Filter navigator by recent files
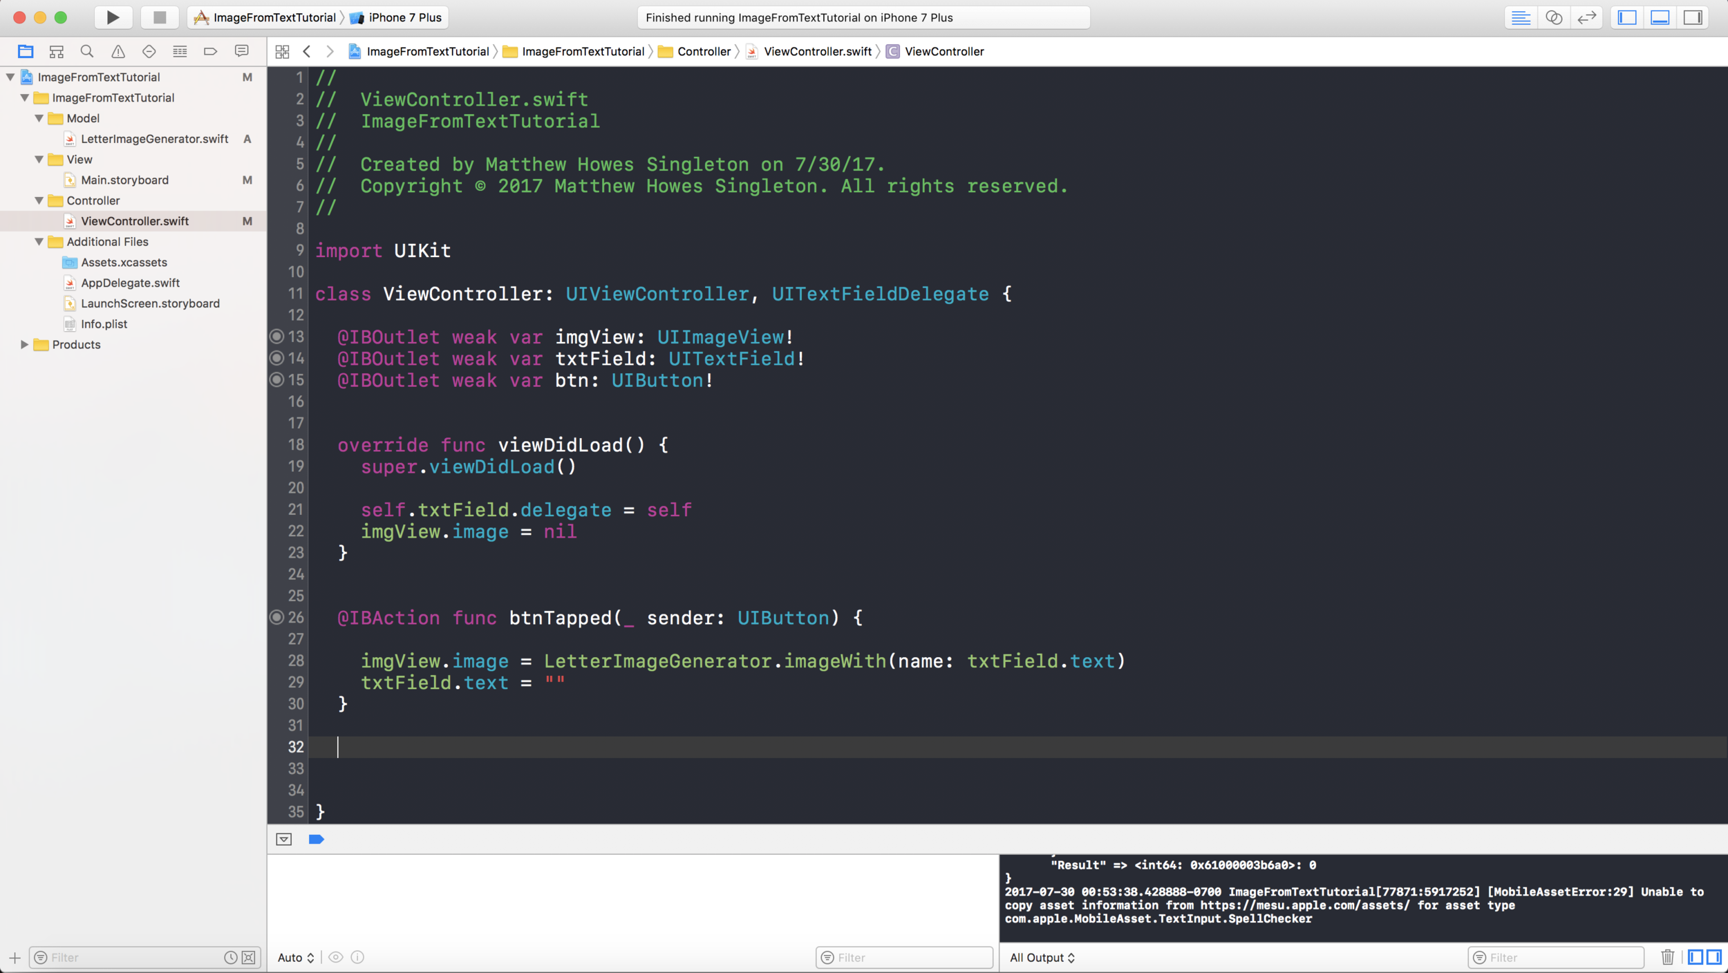The height and width of the screenshot is (973, 1728). point(231,957)
